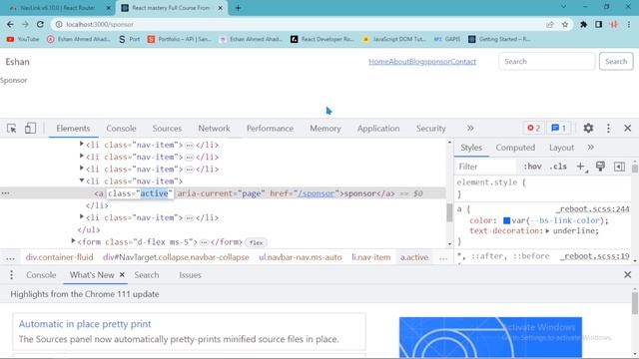Toggle the :hov element state panel
Viewport: 639px width, 359px height.
click(532, 167)
